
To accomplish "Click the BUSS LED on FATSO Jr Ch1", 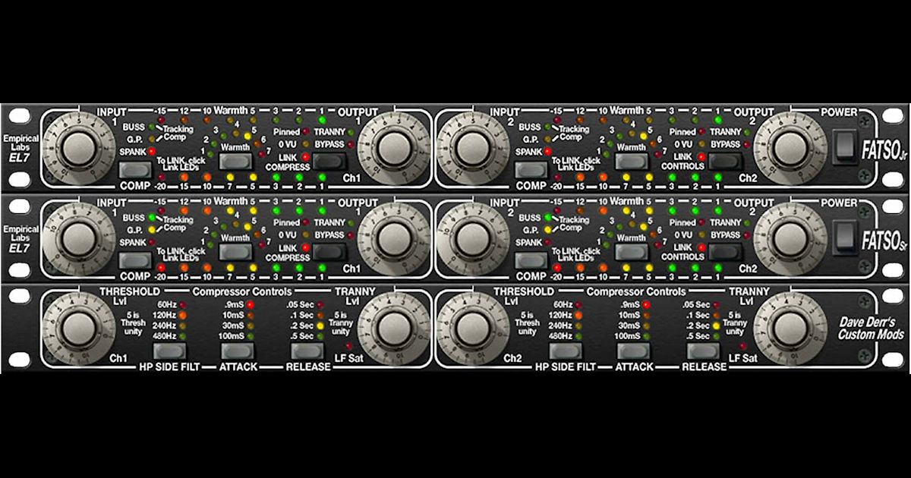I will [x=152, y=127].
